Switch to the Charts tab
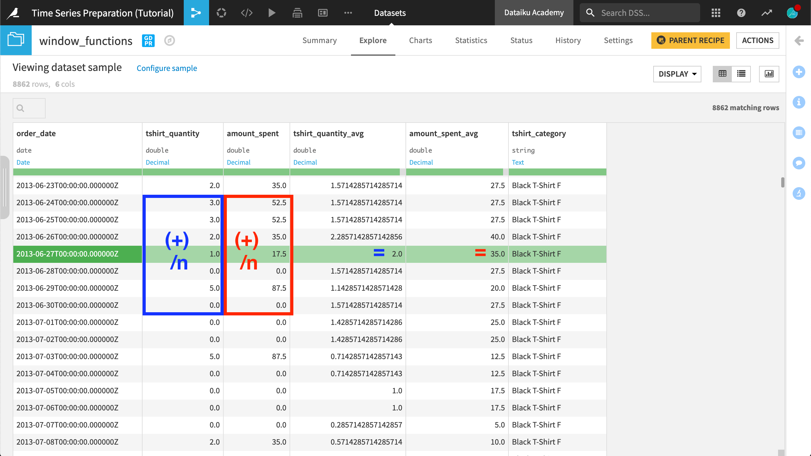 pos(420,40)
